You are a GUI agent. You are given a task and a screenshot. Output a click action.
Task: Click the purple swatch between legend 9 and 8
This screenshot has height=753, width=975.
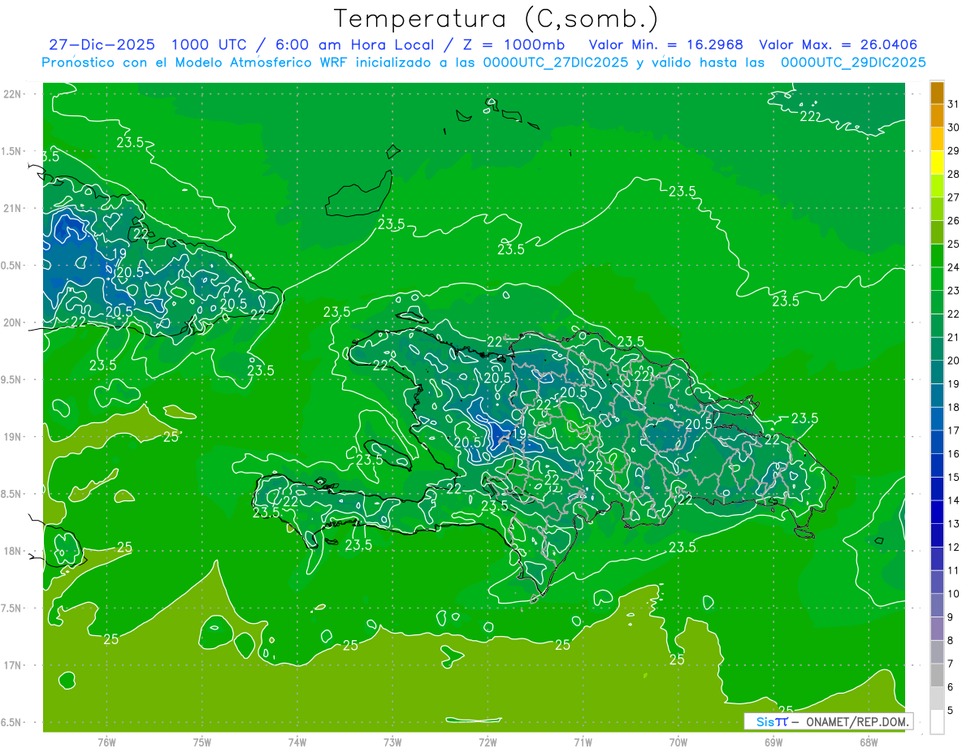click(937, 630)
